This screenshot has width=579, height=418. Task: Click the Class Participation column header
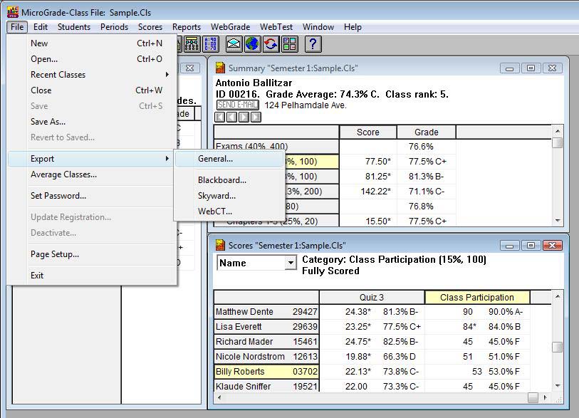coord(477,297)
